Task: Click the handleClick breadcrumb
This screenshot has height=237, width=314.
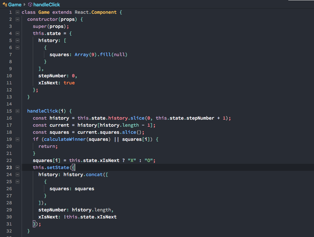Action: point(47,4)
